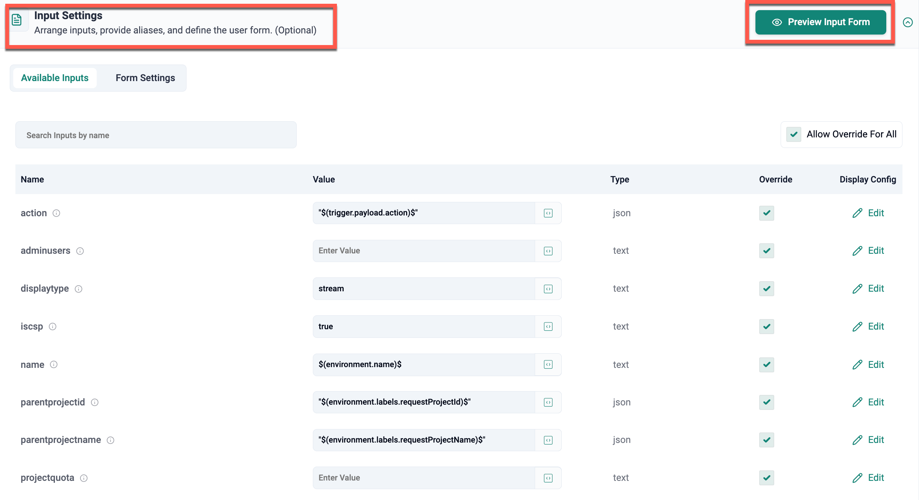The image size is (919, 500).
Task: Click info icon next to action
Action: click(x=56, y=213)
